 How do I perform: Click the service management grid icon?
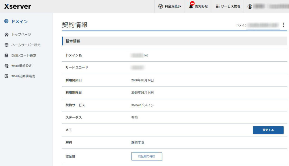coord(218,6)
